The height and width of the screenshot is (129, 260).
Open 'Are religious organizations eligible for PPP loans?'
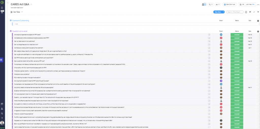point(27,35)
